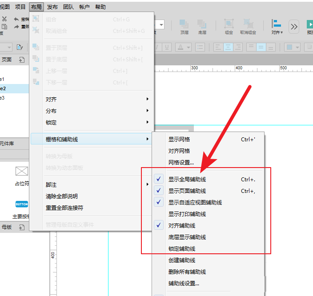Image resolution: width=313 pixels, height=296 pixels.
Task: Add new page icon in 页面 panel
Action: (21, 60)
